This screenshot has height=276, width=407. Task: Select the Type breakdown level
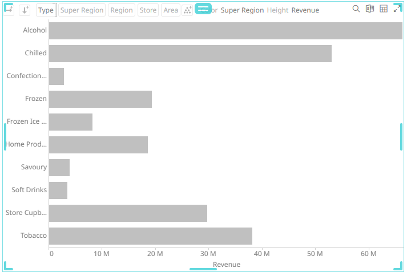pos(46,10)
